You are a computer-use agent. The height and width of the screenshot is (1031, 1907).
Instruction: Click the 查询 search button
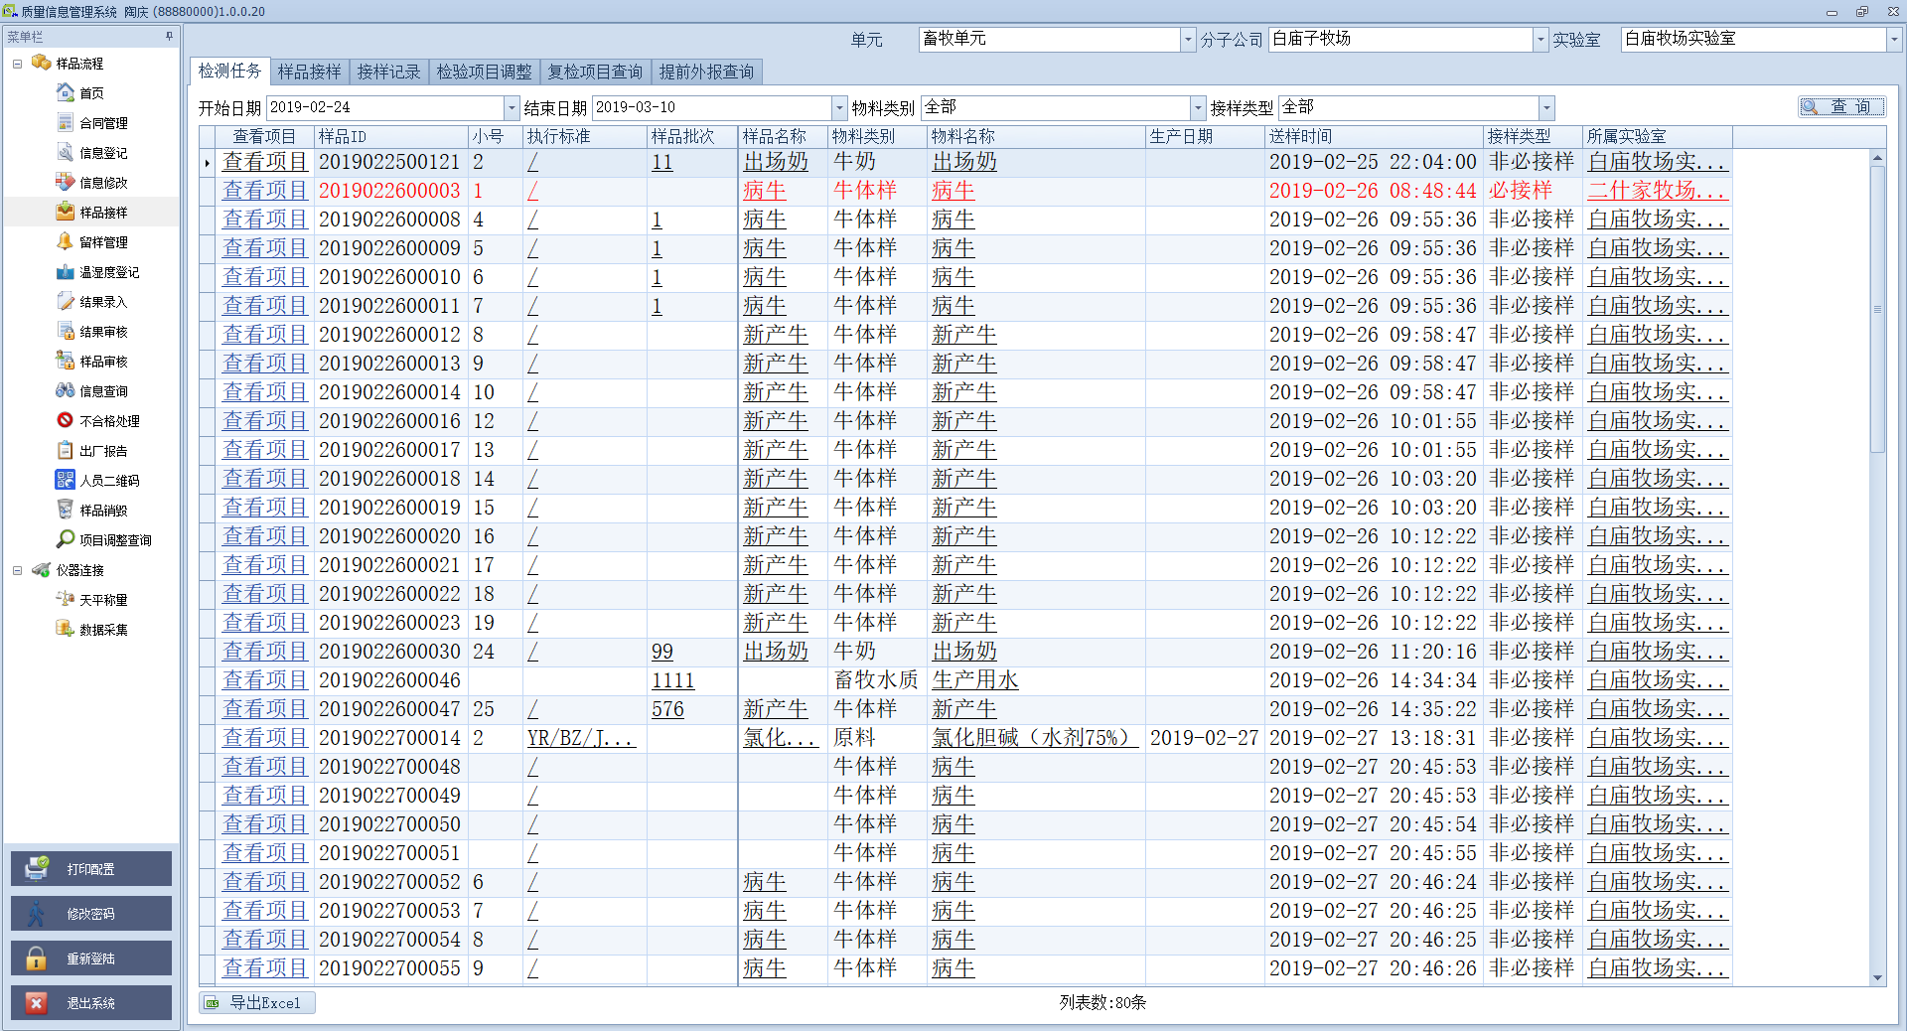tap(1840, 106)
